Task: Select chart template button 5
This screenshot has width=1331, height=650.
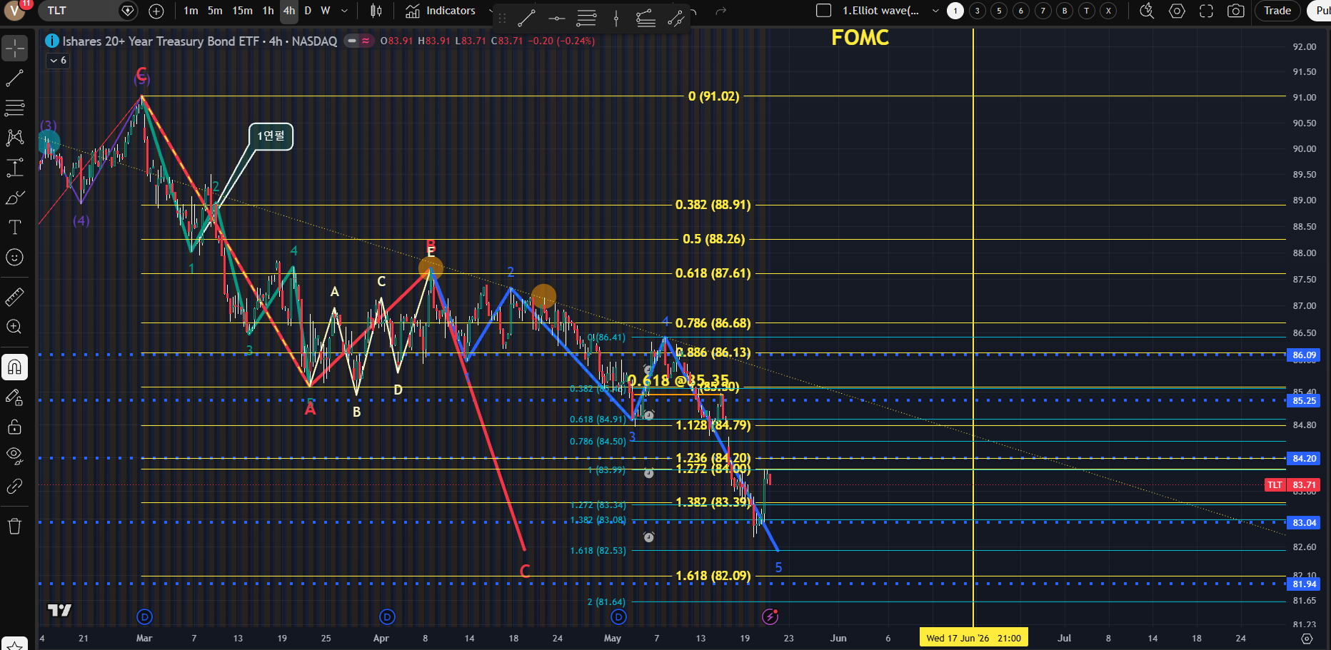Action: coord(999,11)
